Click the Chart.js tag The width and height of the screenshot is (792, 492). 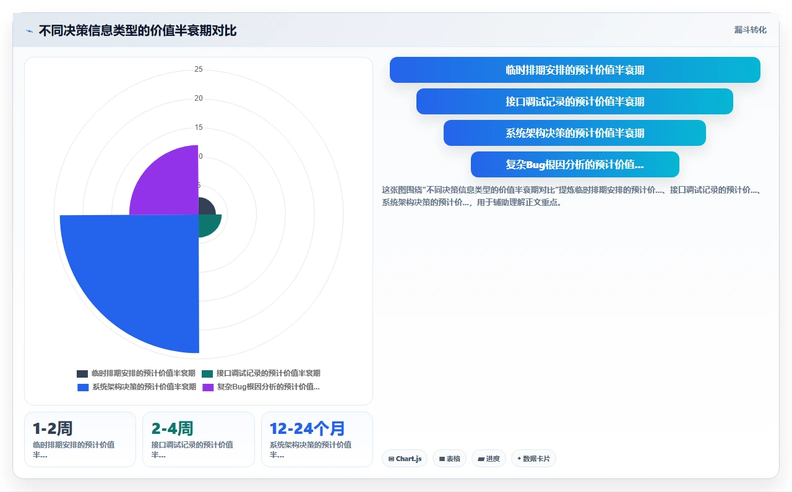(x=405, y=459)
